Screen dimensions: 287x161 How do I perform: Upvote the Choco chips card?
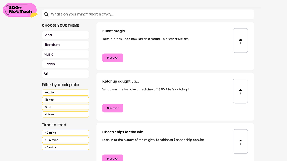tap(240, 141)
